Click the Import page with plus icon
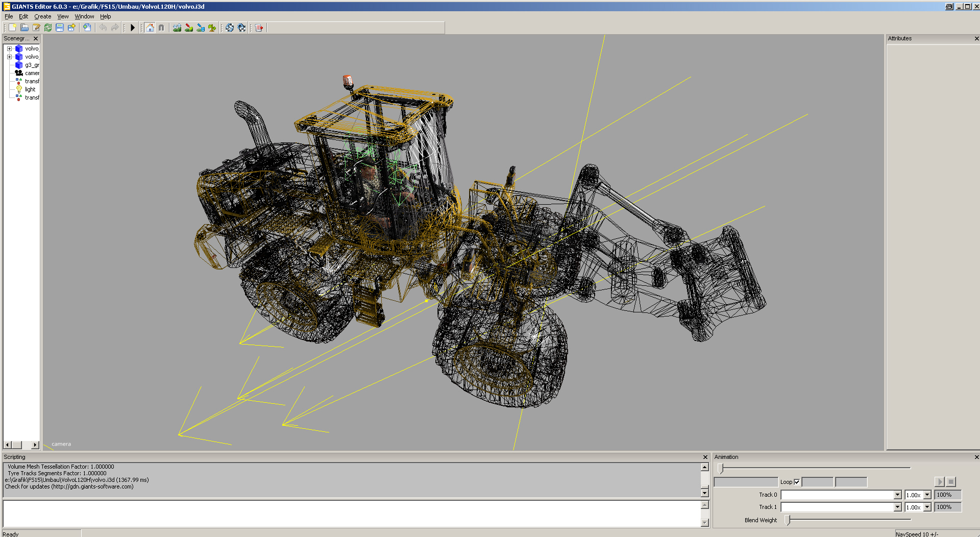 point(87,28)
